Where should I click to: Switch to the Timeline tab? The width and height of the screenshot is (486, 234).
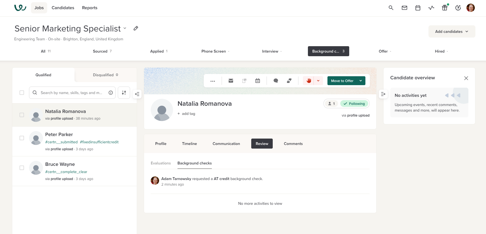pos(189,144)
